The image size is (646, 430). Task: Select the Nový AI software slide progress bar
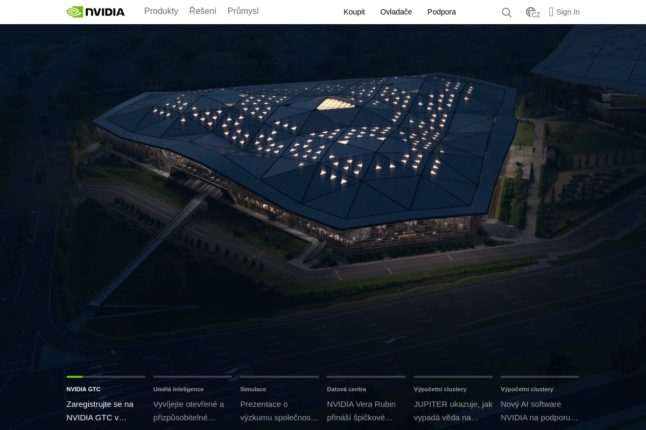click(x=540, y=377)
